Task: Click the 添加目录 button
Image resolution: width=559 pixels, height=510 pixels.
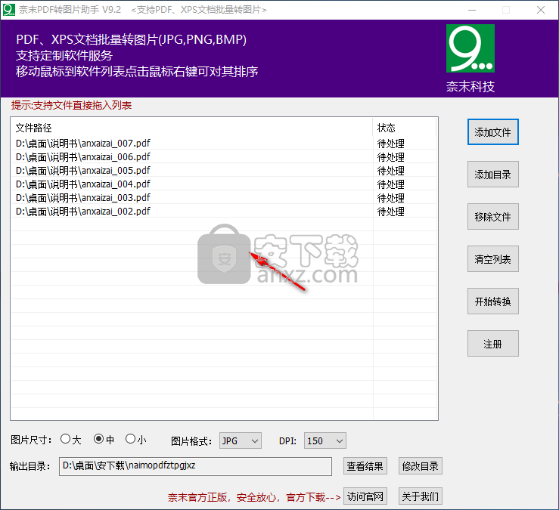Action: click(x=492, y=175)
